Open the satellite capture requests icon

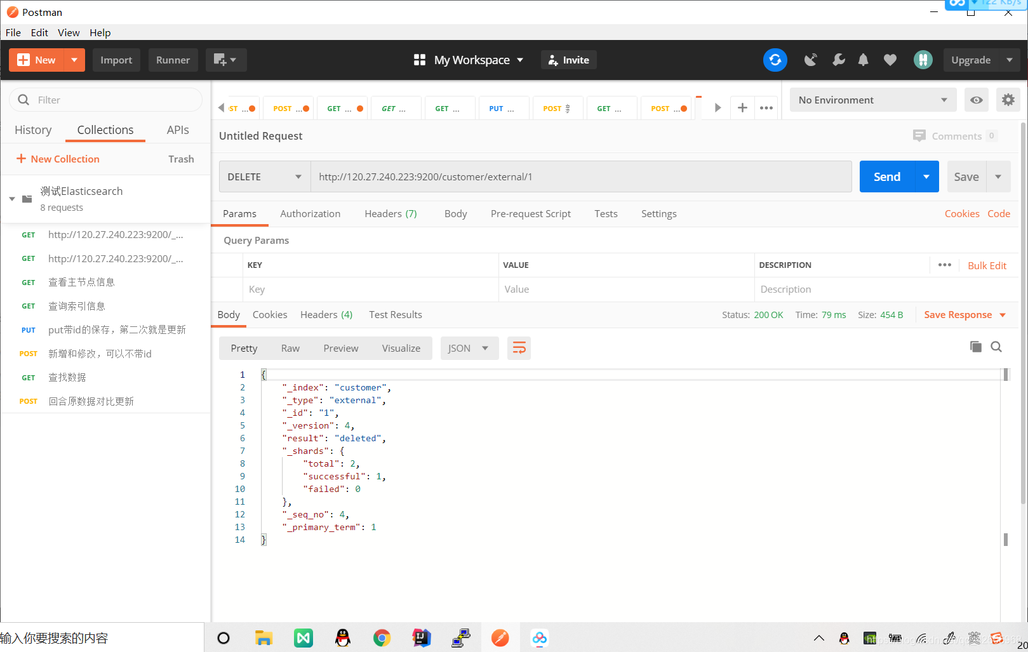[811, 60]
